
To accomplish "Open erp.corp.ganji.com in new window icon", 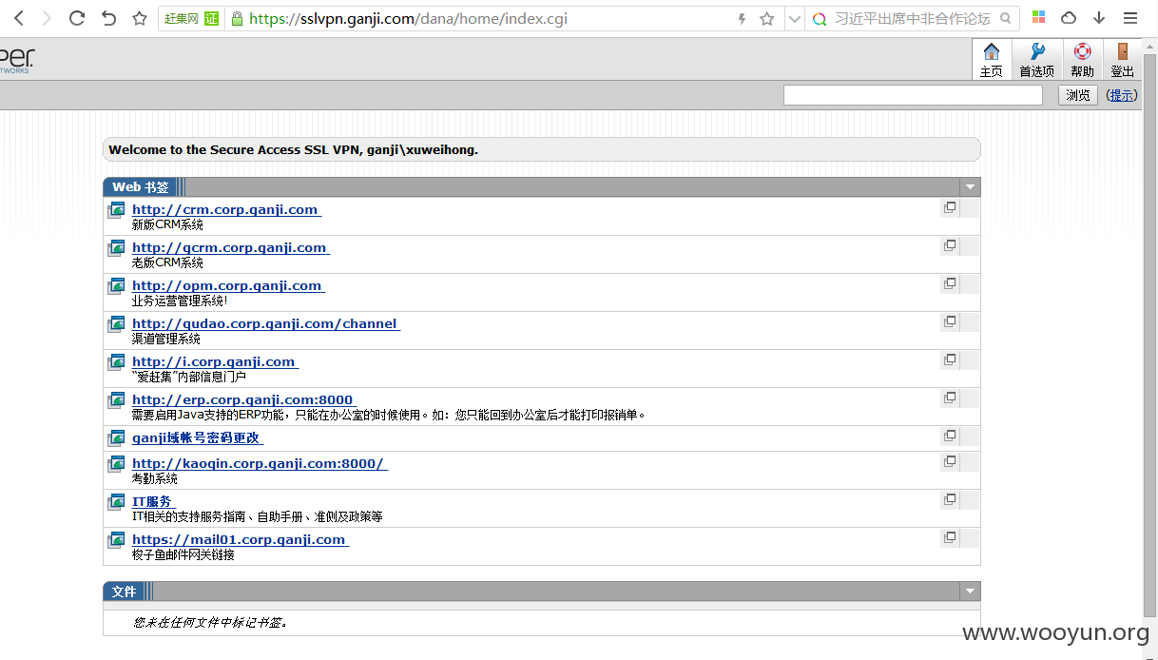I will point(950,398).
